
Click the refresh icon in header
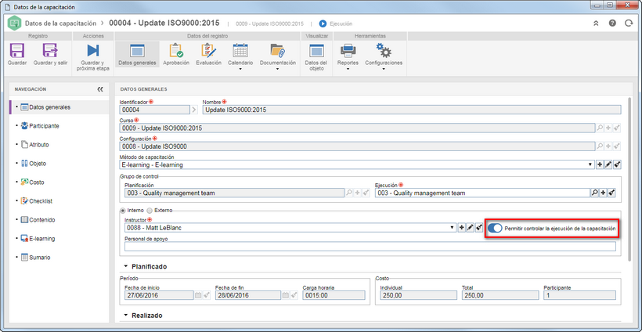coord(629,23)
